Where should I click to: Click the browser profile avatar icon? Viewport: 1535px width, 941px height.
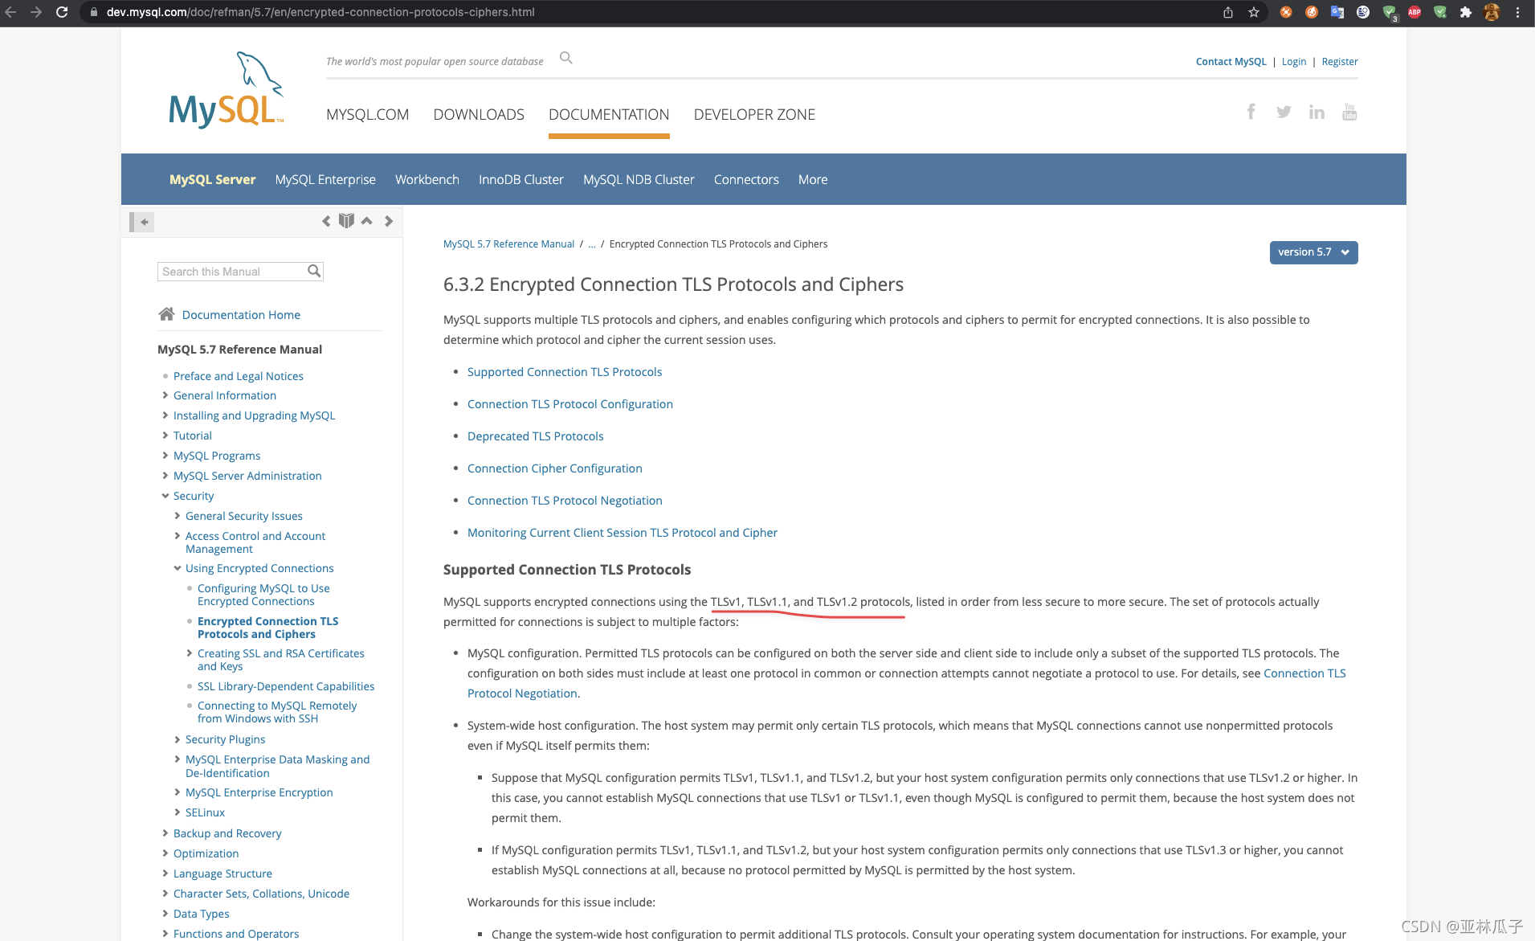[x=1492, y=12]
